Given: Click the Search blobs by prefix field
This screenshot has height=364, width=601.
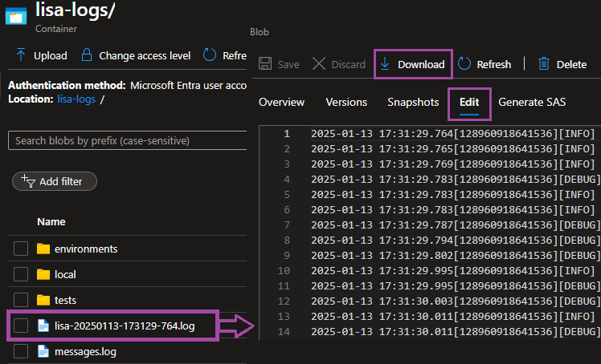Looking at the screenshot, I should 127,140.
